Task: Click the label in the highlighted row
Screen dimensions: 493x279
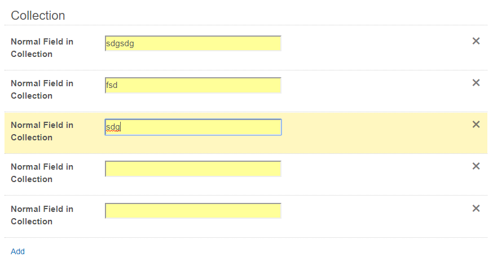Action: [x=42, y=131]
